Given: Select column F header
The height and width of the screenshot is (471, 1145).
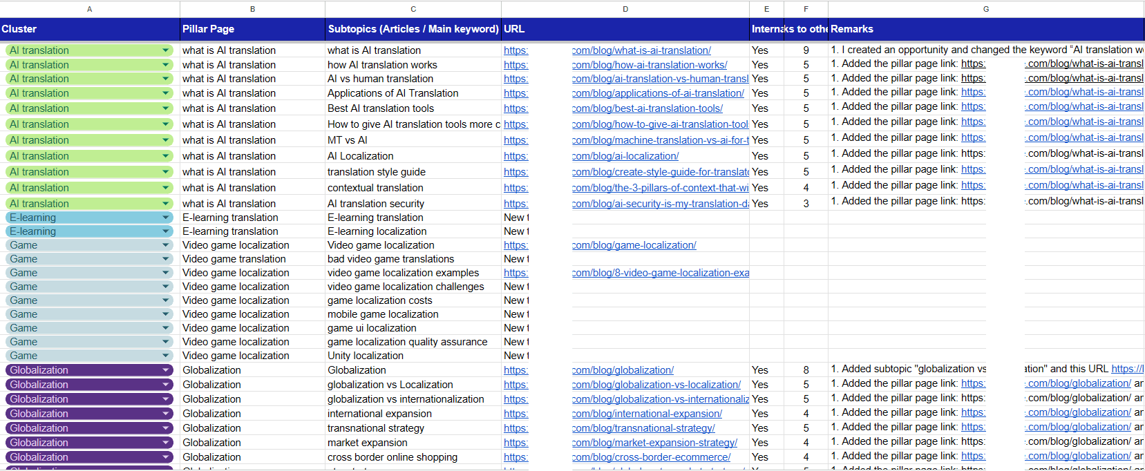Looking at the screenshot, I should 806,9.
